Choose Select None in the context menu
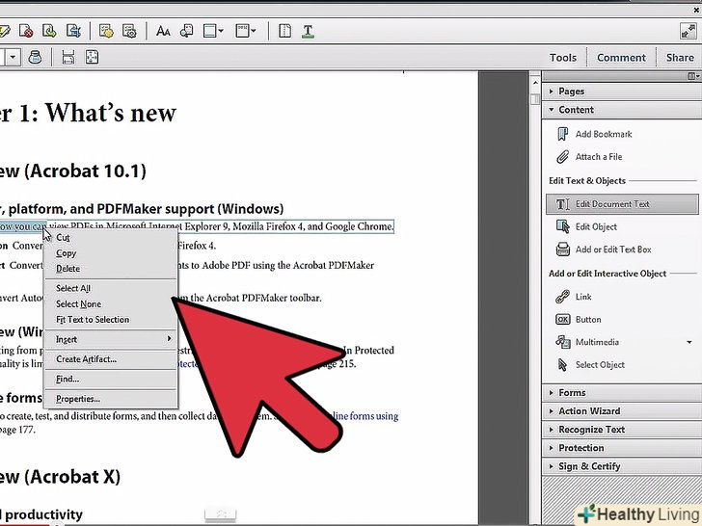The image size is (702, 526). (x=111, y=304)
